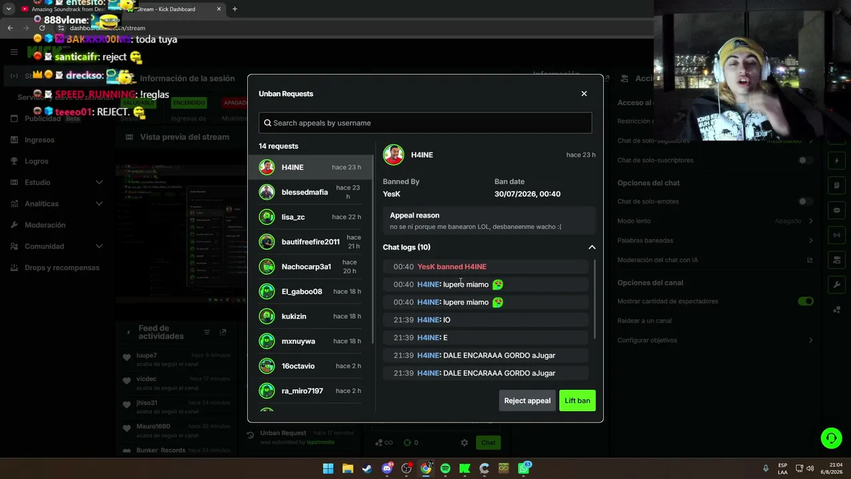Toggle Chat de solo-suscriptores switch
851x479 pixels.
(805, 160)
